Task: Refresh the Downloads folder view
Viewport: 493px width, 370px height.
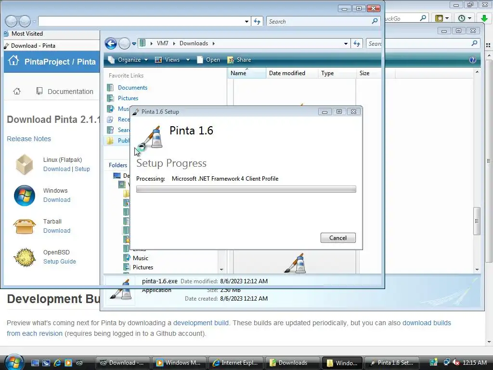Action: pos(357,43)
